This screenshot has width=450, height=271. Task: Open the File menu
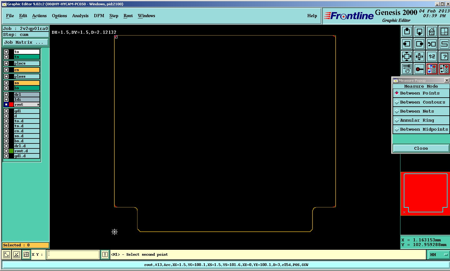click(10, 16)
